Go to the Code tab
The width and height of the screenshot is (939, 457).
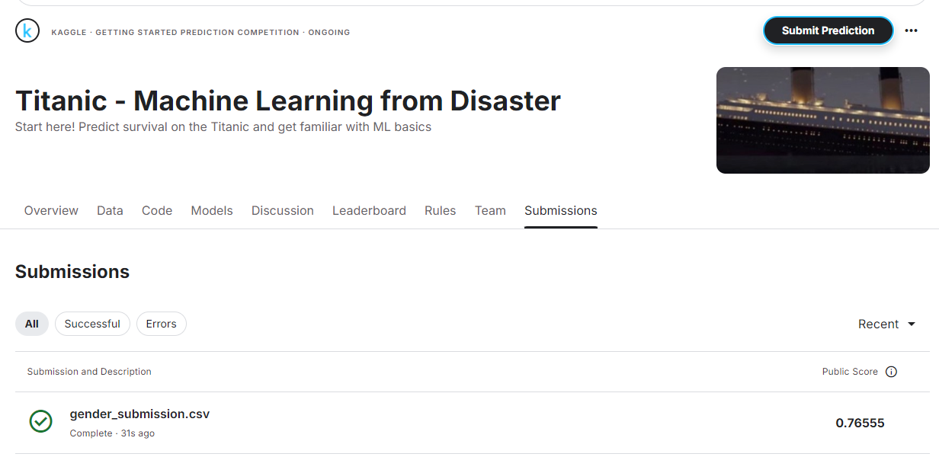point(157,210)
